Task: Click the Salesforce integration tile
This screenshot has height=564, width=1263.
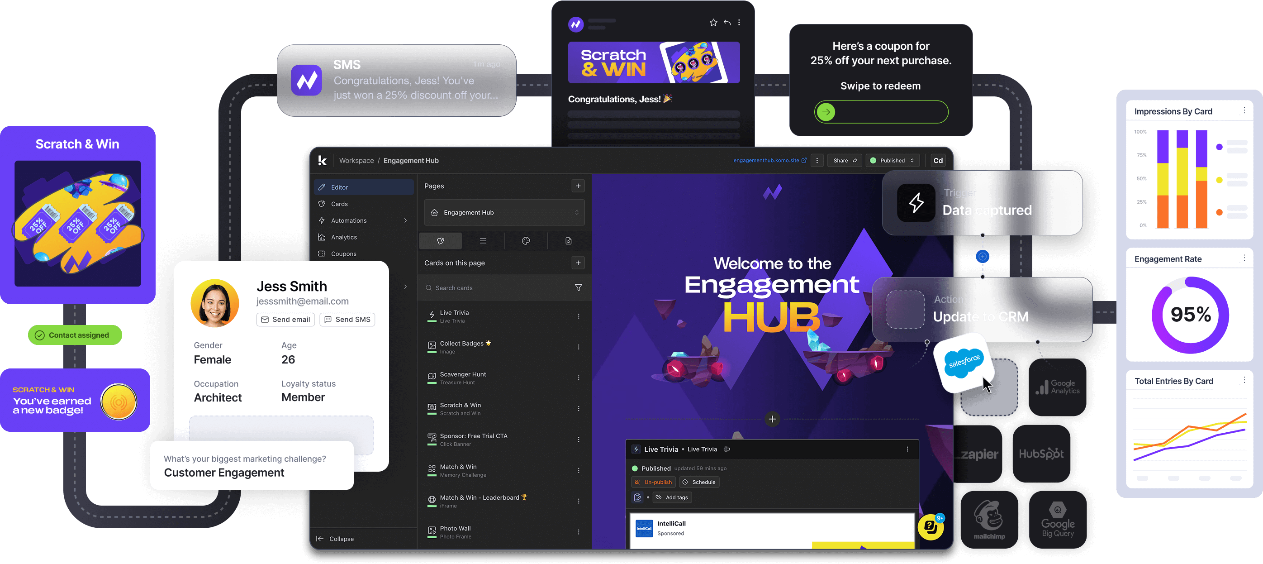Action: (x=964, y=363)
